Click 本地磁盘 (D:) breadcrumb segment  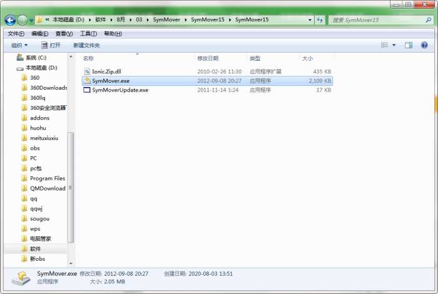(x=68, y=20)
